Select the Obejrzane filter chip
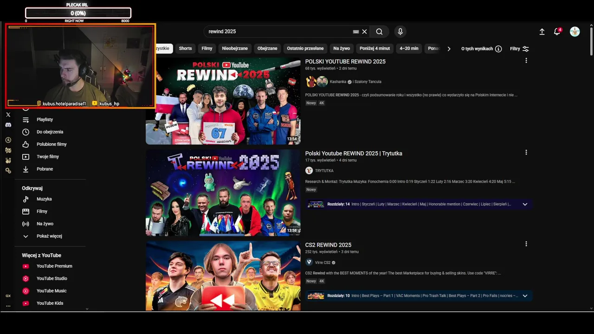The height and width of the screenshot is (334, 594). pos(267,49)
